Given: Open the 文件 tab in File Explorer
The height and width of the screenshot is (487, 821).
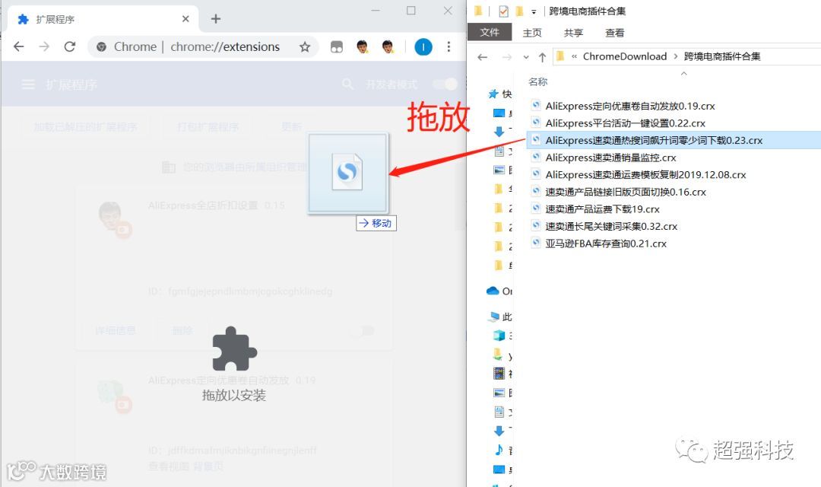Looking at the screenshot, I should [490, 33].
